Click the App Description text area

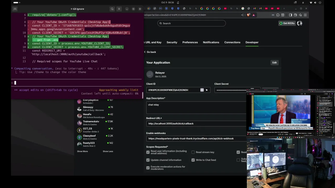[x=196, y=107]
